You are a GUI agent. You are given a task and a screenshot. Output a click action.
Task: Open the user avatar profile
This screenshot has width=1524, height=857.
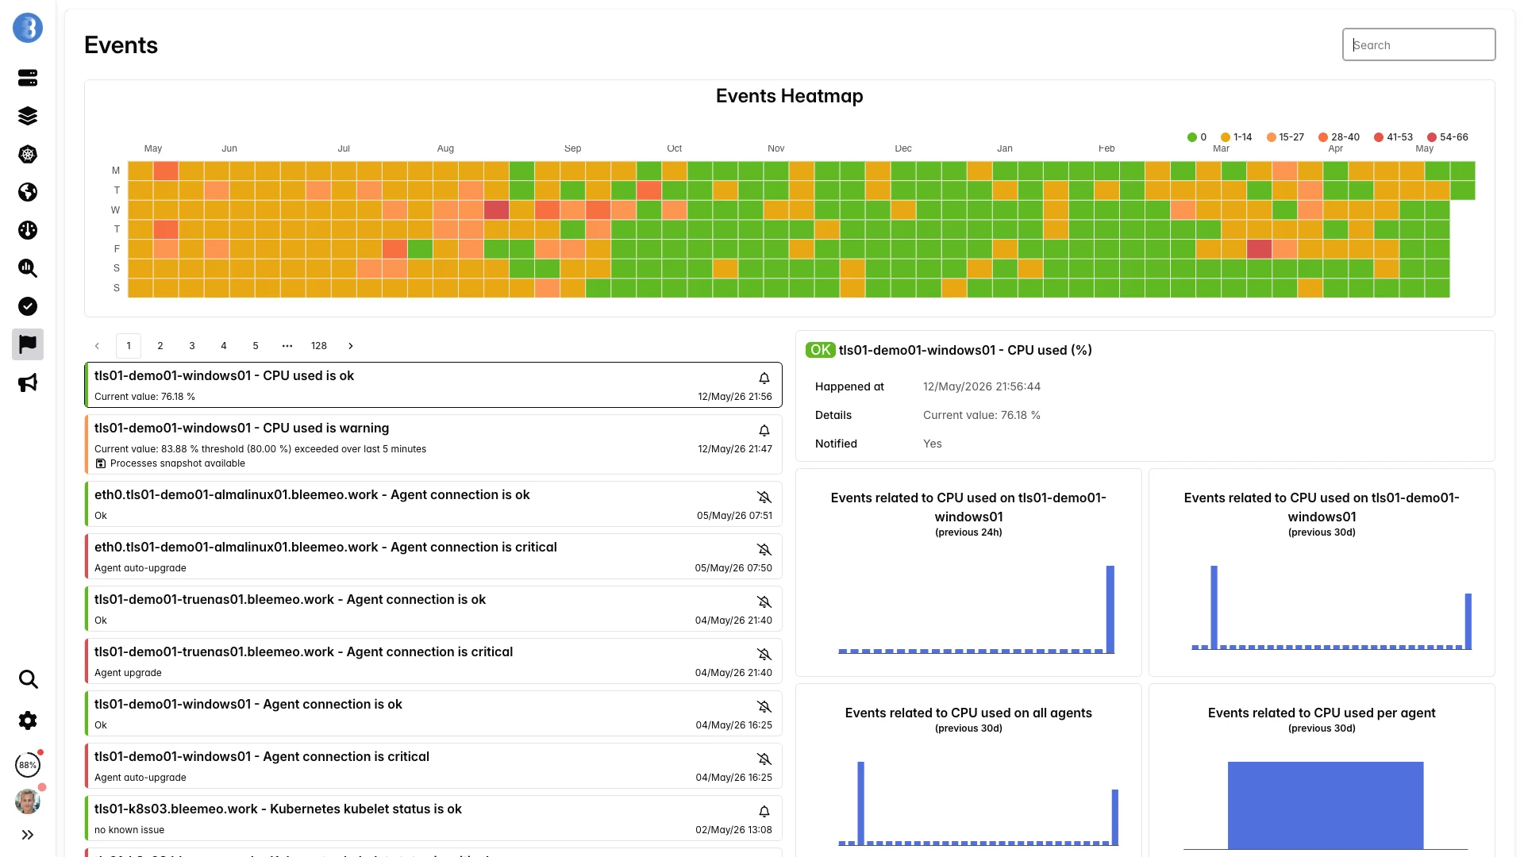click(28, 801)
